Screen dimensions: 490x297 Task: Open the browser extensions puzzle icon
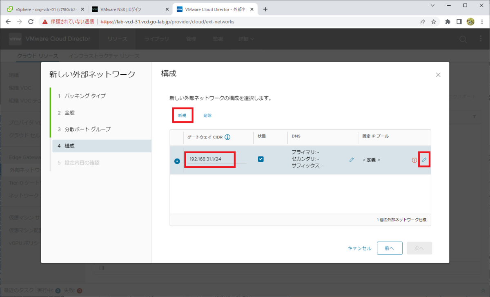click(448, 22)
